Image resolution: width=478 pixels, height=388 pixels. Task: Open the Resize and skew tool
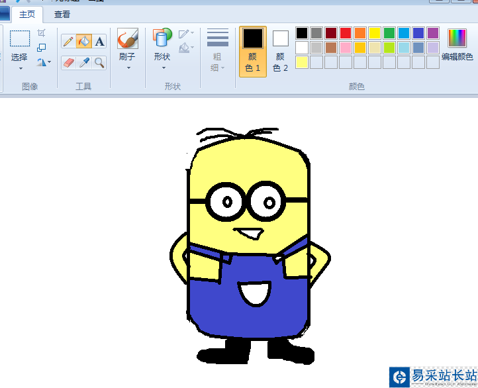click(42, 48)
